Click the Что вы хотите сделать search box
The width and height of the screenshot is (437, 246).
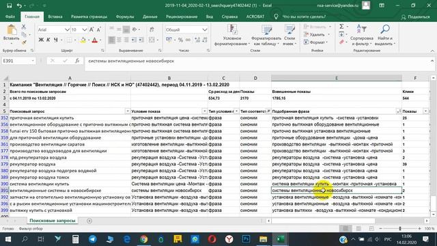pos(304,16)
